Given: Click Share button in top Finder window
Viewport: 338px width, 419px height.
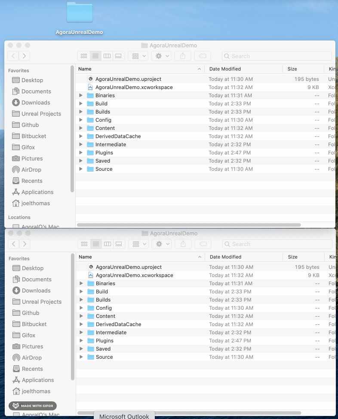Looking at the screenshot, I should click(x=183, y=56).
